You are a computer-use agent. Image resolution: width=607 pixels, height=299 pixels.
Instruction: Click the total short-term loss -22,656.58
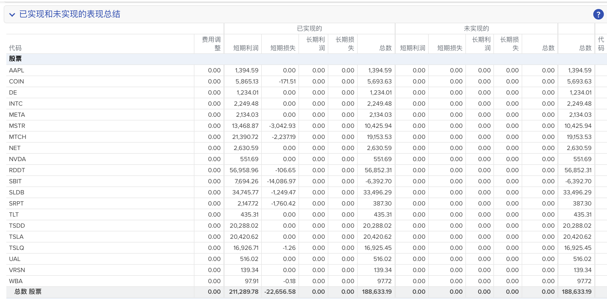point(280,292)
